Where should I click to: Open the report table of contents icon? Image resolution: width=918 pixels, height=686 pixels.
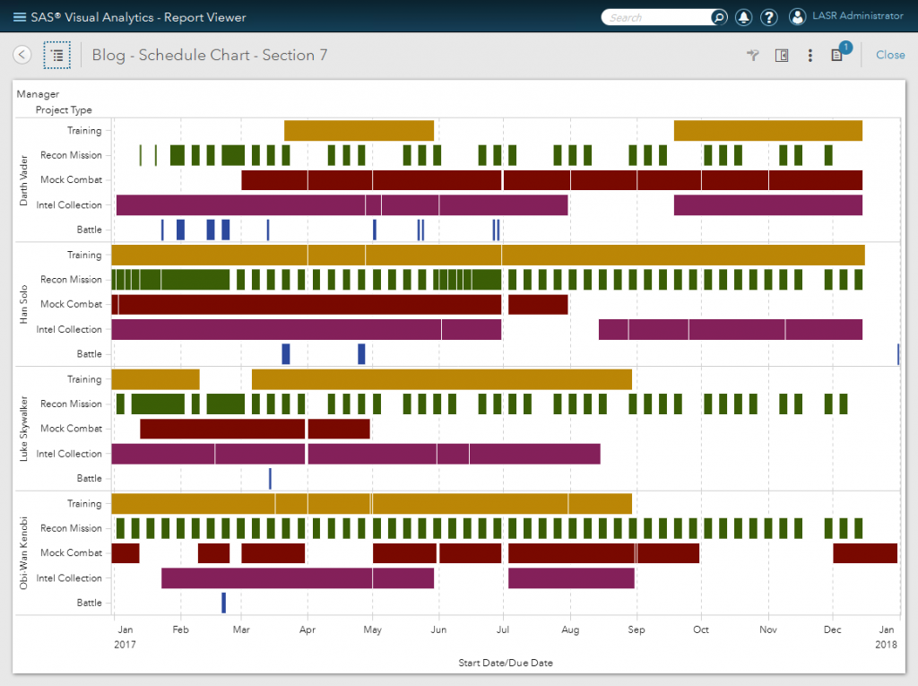pyautogui.click(x=56, y=55)
